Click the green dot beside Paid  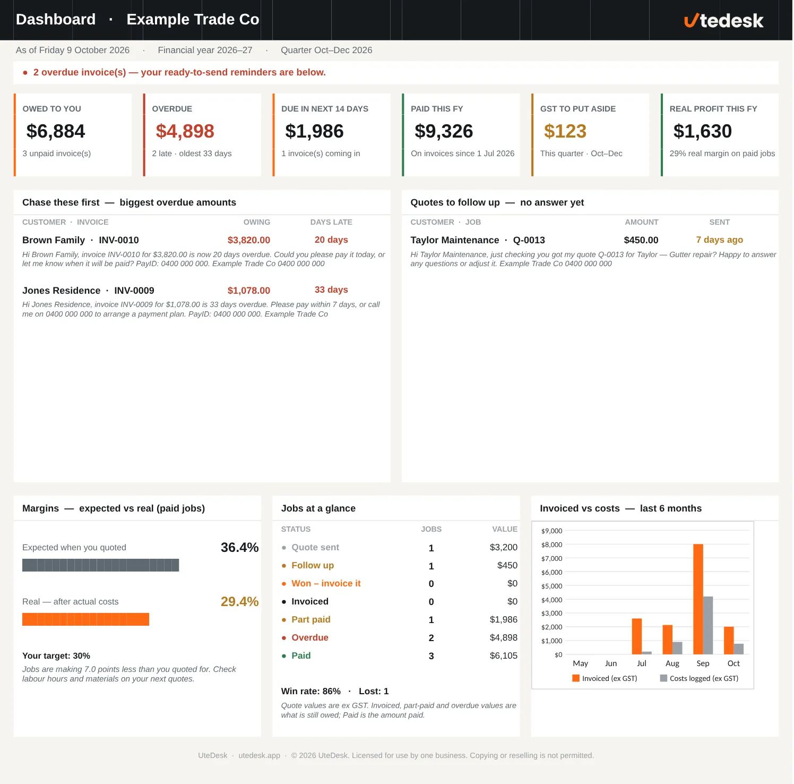[x=284, y=656]
